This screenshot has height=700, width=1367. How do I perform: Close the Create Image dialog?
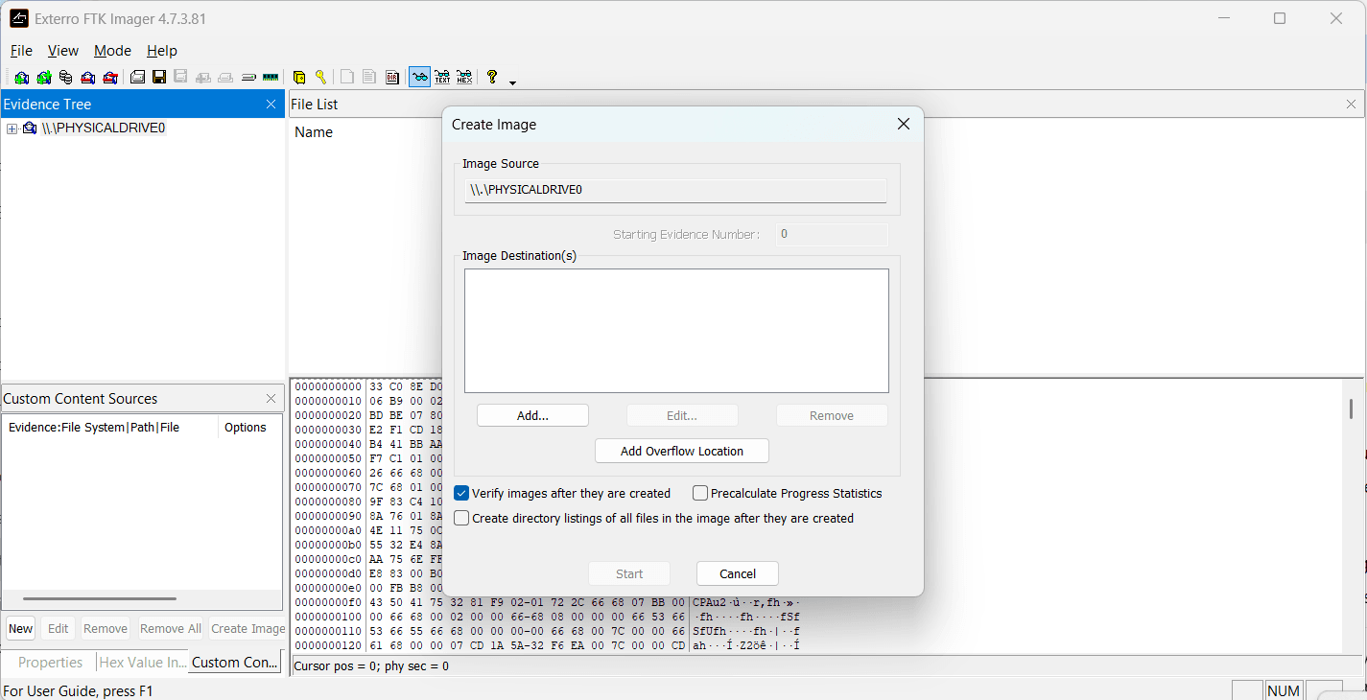pyautogui.click(x=903, y=124)
